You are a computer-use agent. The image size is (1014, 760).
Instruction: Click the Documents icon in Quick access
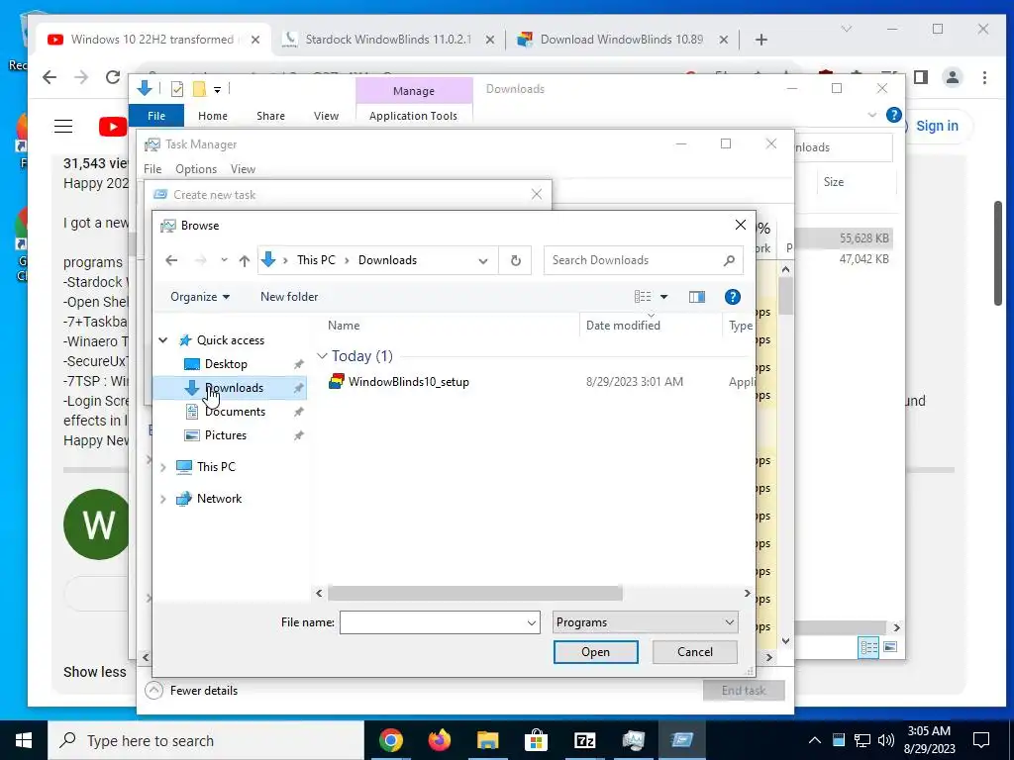click(191, 411)
